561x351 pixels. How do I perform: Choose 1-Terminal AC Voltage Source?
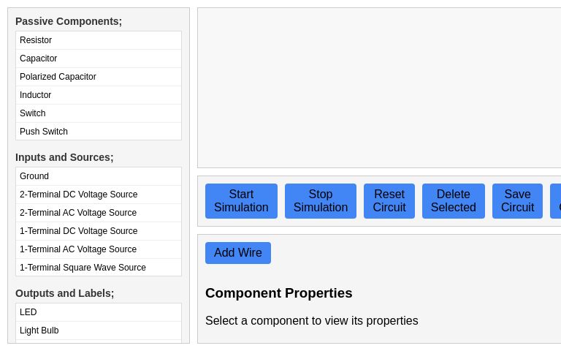[x=99, y=249]
